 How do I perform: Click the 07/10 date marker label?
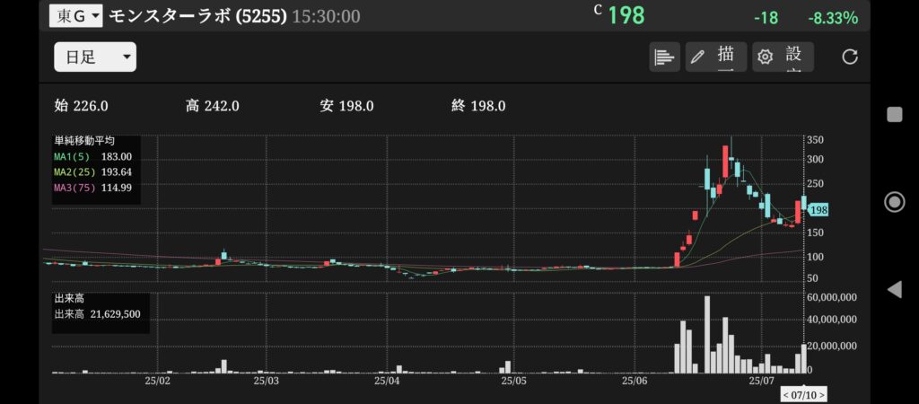pos(804,395)
